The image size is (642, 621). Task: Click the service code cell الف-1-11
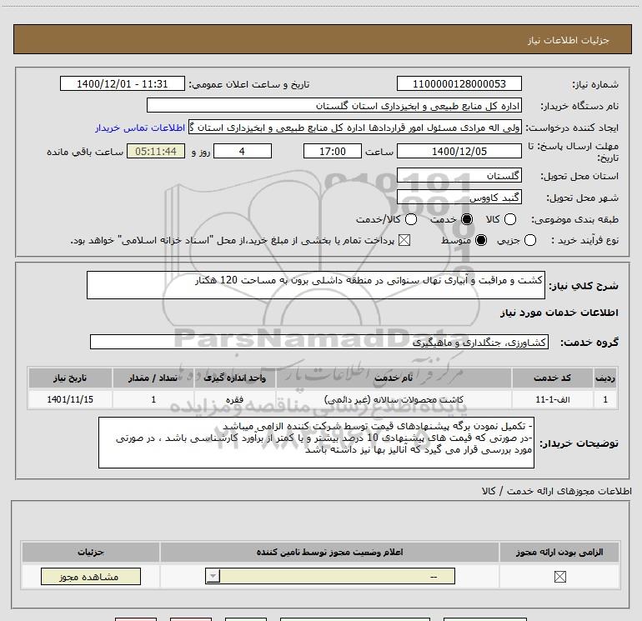(x=552, y=399)
